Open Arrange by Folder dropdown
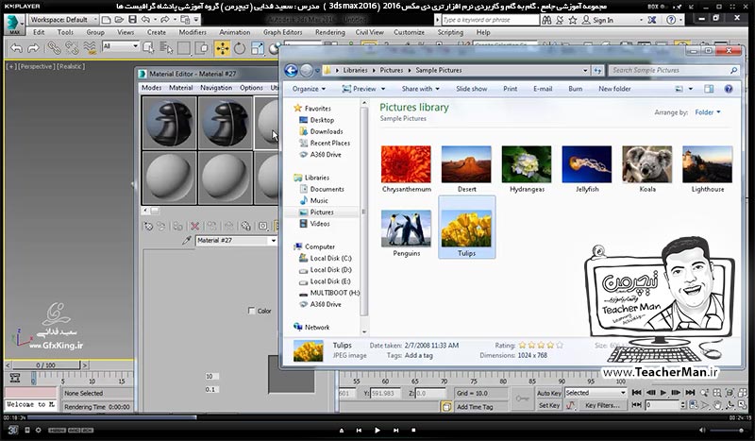 pyautogui.click(x=707, y=112)
